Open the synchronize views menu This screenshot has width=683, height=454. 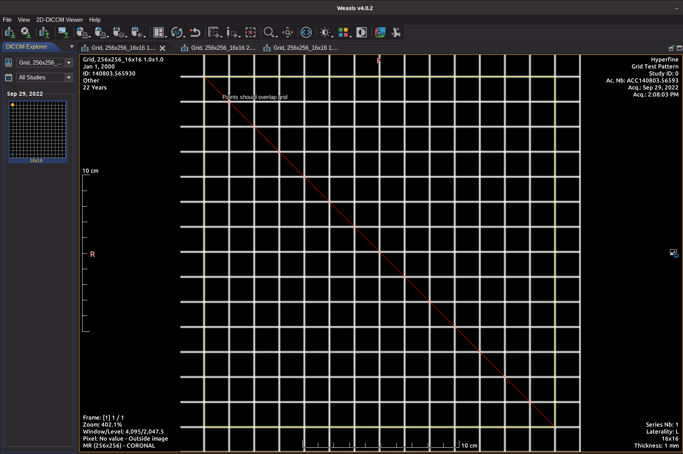pos(178,33)
